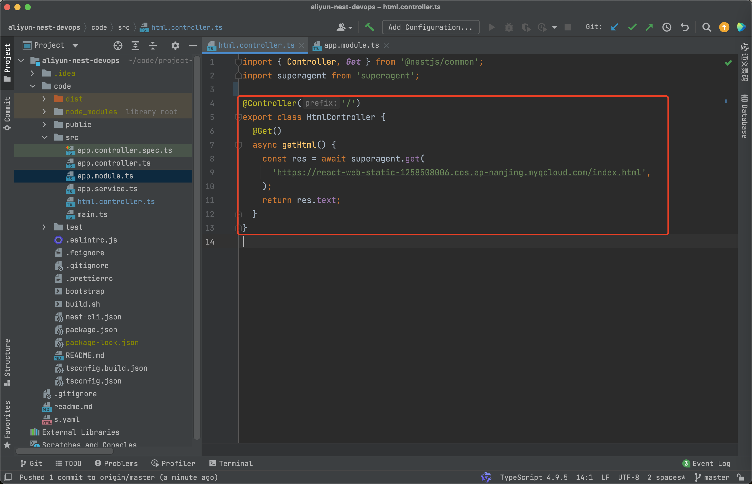
Task: Open Git history clock icon
Action: pos(667,27)
